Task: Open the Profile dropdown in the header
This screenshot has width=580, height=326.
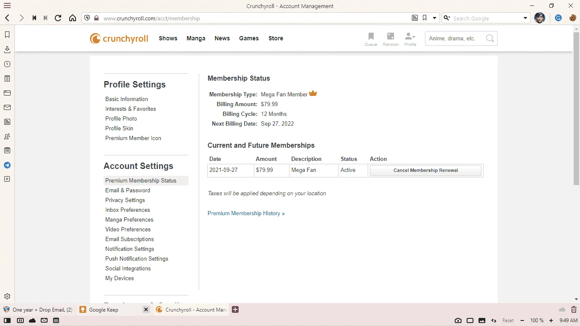Action: coord(410,39)
